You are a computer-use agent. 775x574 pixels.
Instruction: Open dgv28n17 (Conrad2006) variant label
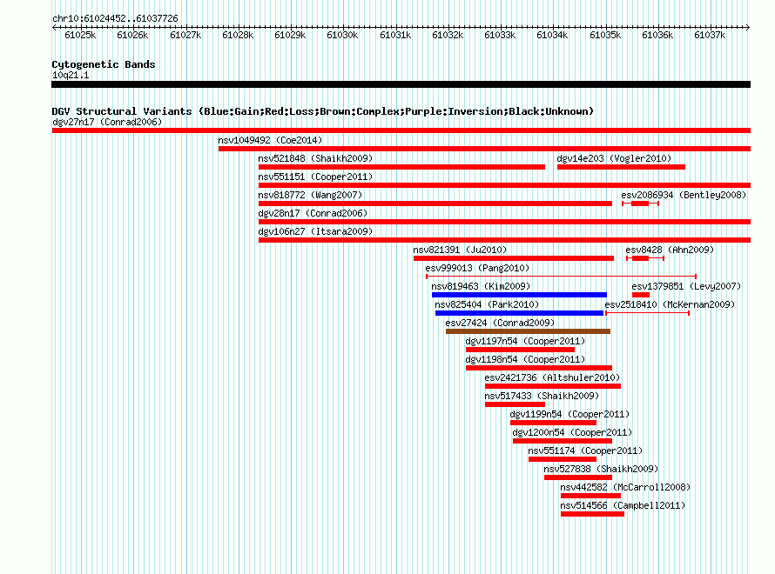(x=313, y=213)
